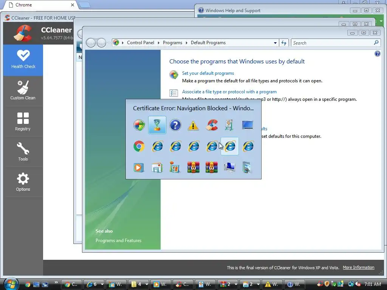Viewport: 387px width, 290px height.
Task: Open the Registry section in CCleaner
Action: (23, 122)
